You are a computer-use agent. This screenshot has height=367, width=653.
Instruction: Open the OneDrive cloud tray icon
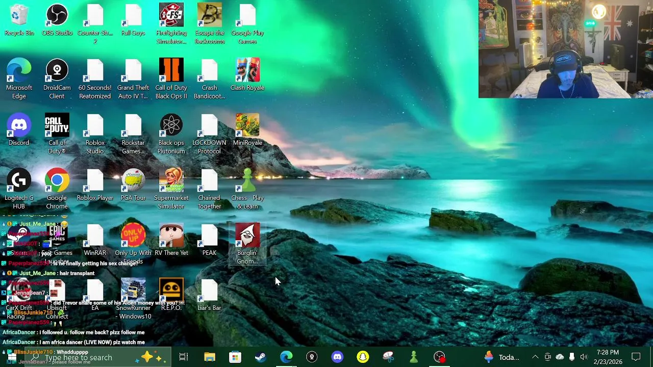560,357
